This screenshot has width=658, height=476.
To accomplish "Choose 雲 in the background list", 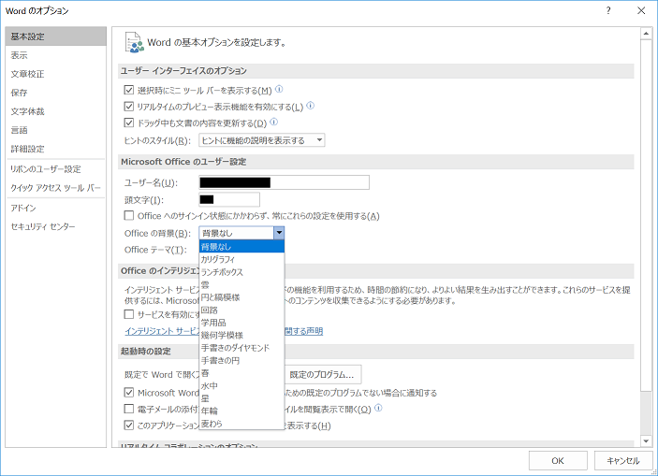I will tap(241, 285).
